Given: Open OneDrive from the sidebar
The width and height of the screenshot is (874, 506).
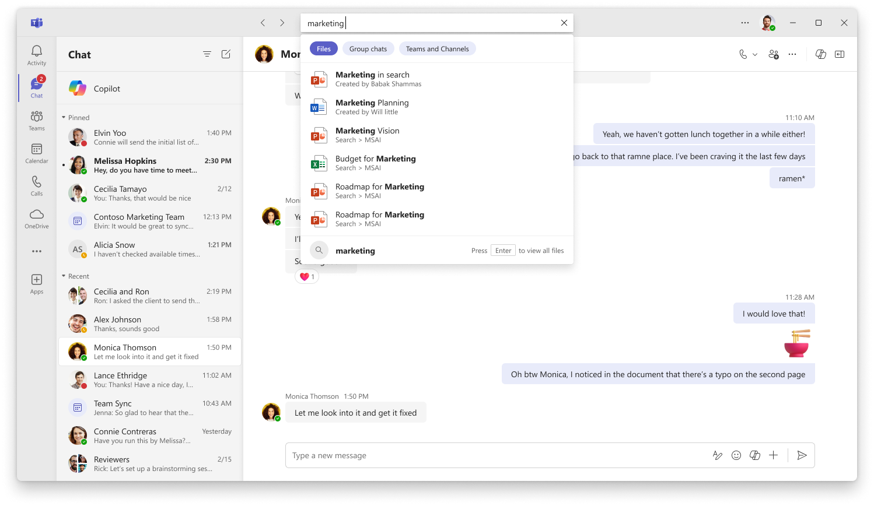Looking at the screenshot, I should coord(36,217).
